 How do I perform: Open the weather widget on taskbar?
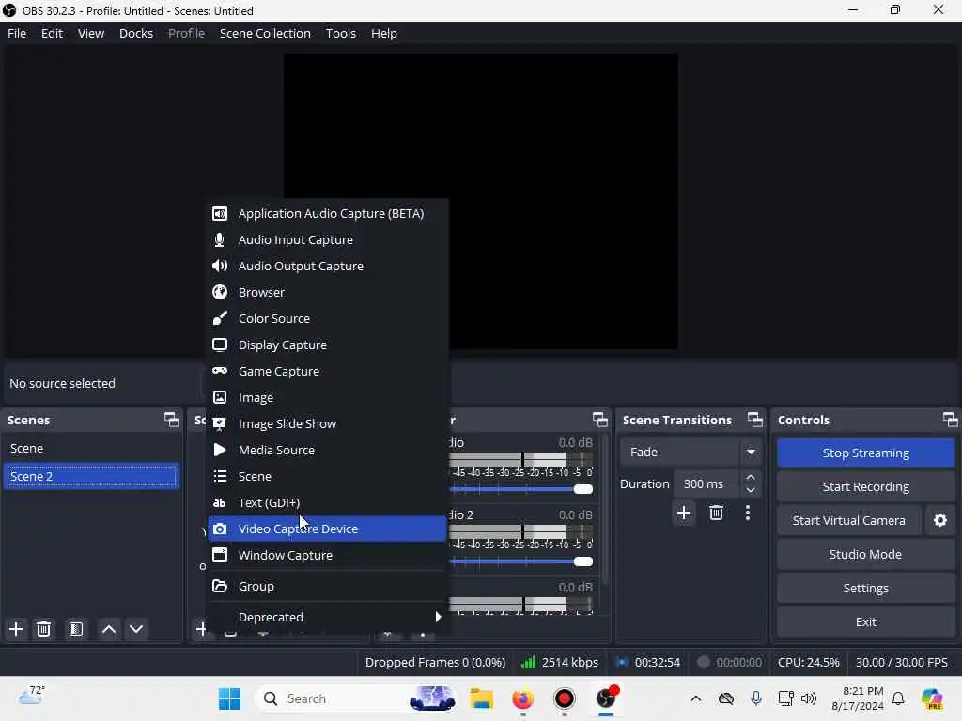point(32,696)
